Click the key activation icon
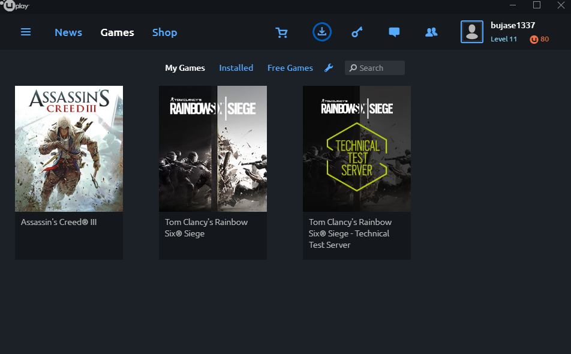This screenshot has height=354, width=571. coord(357,32)
